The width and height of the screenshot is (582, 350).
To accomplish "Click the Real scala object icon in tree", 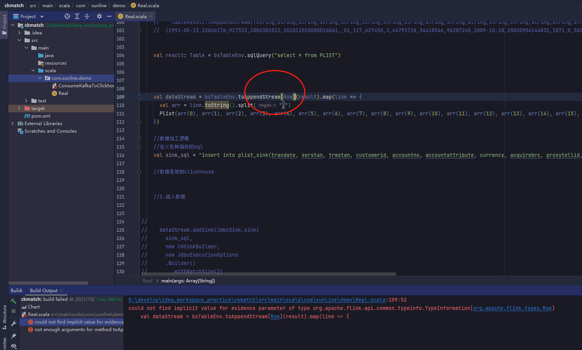I will (54, 93).
